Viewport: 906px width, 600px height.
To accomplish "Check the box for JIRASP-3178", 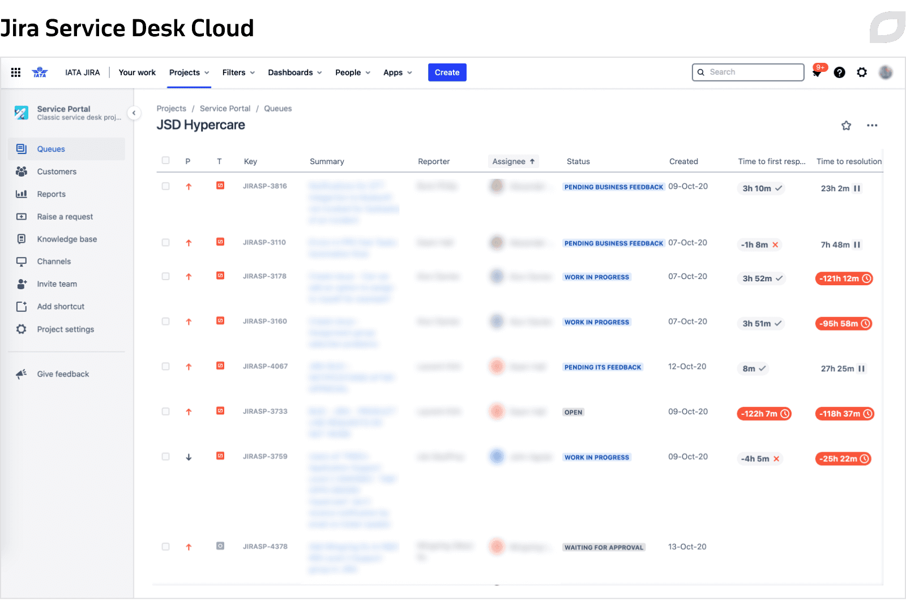I will click(165, 276).
